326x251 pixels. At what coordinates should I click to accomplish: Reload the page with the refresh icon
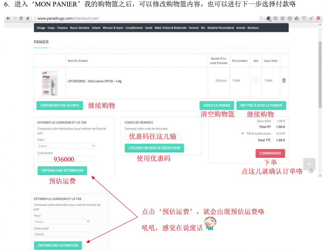[21, 18]
